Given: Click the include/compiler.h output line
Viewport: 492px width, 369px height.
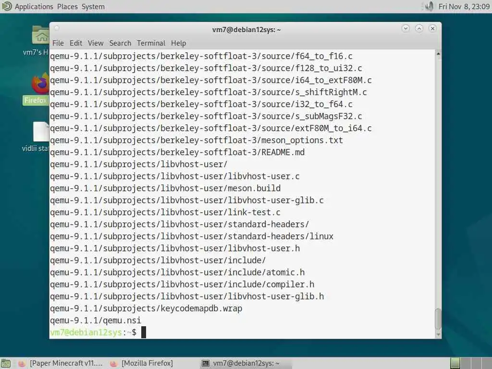Looking at the screenshot, I should 182,284.
